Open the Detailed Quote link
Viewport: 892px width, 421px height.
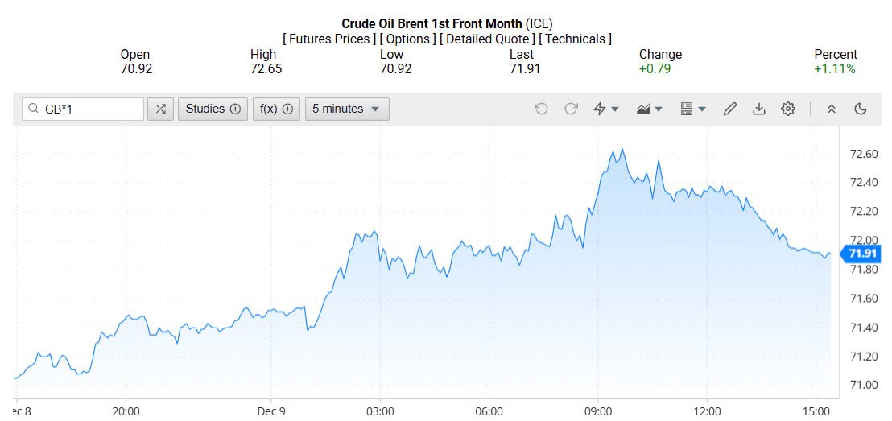[488, 39]
